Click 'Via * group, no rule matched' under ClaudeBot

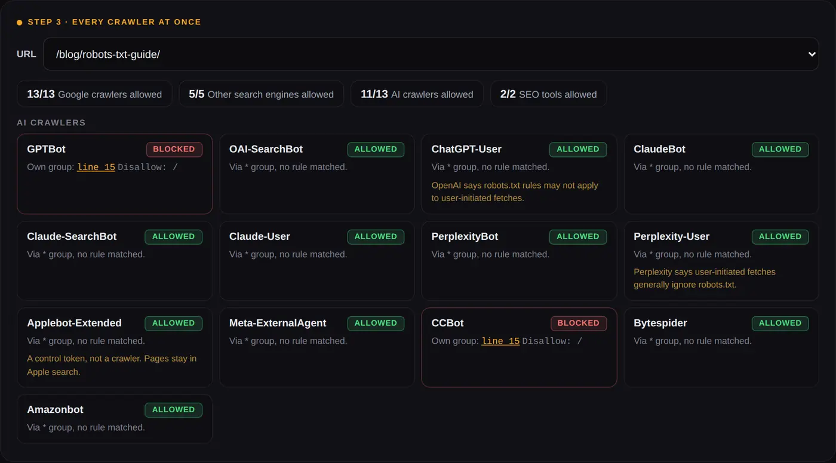click(x=693, y=167)
